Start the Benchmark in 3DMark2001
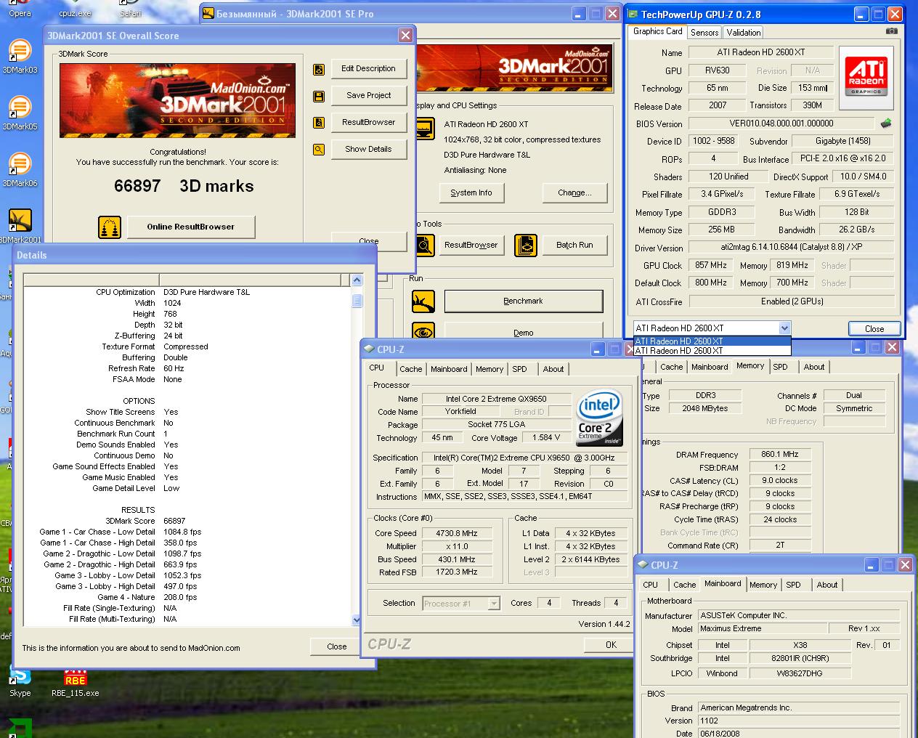 pyautogui.click(x=523, y=301)
